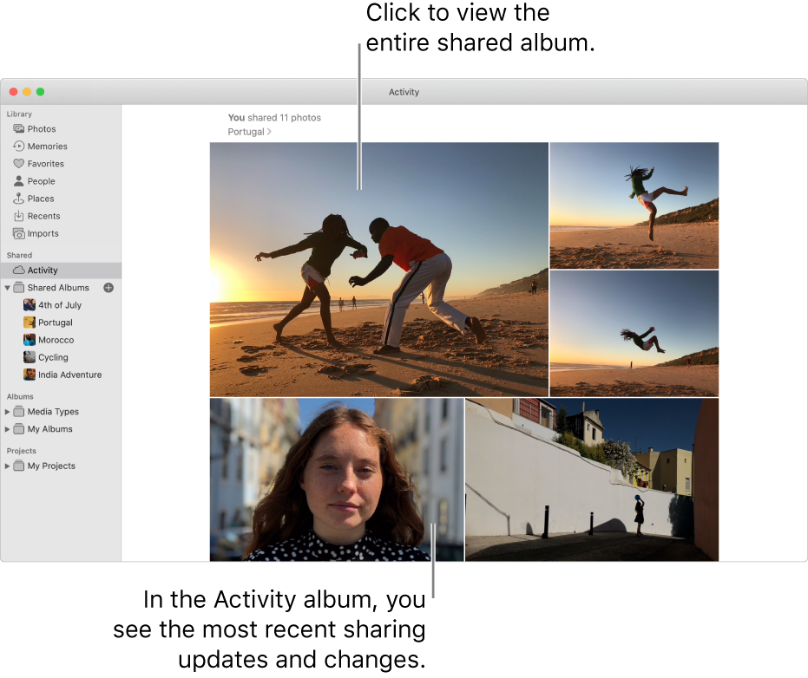Select the People sidebar icon
Screen dimensions: 808x678
tap(19, 180)
